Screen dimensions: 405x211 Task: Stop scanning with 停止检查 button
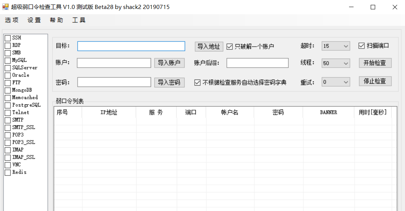375,81
